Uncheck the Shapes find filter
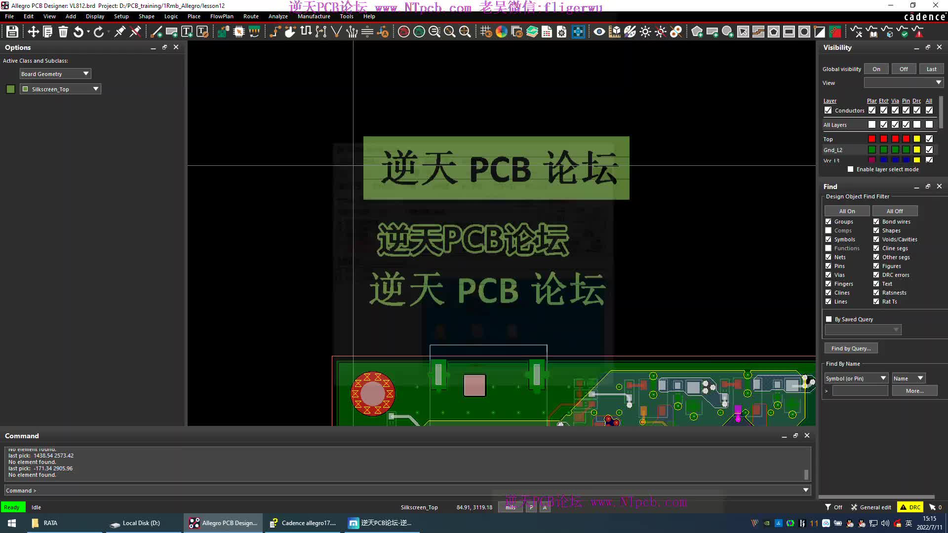The image size is (948, 533). [876, 230]
